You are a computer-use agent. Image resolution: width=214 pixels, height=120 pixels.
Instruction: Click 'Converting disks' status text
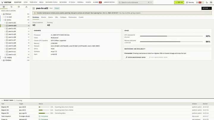click(60, 113)
